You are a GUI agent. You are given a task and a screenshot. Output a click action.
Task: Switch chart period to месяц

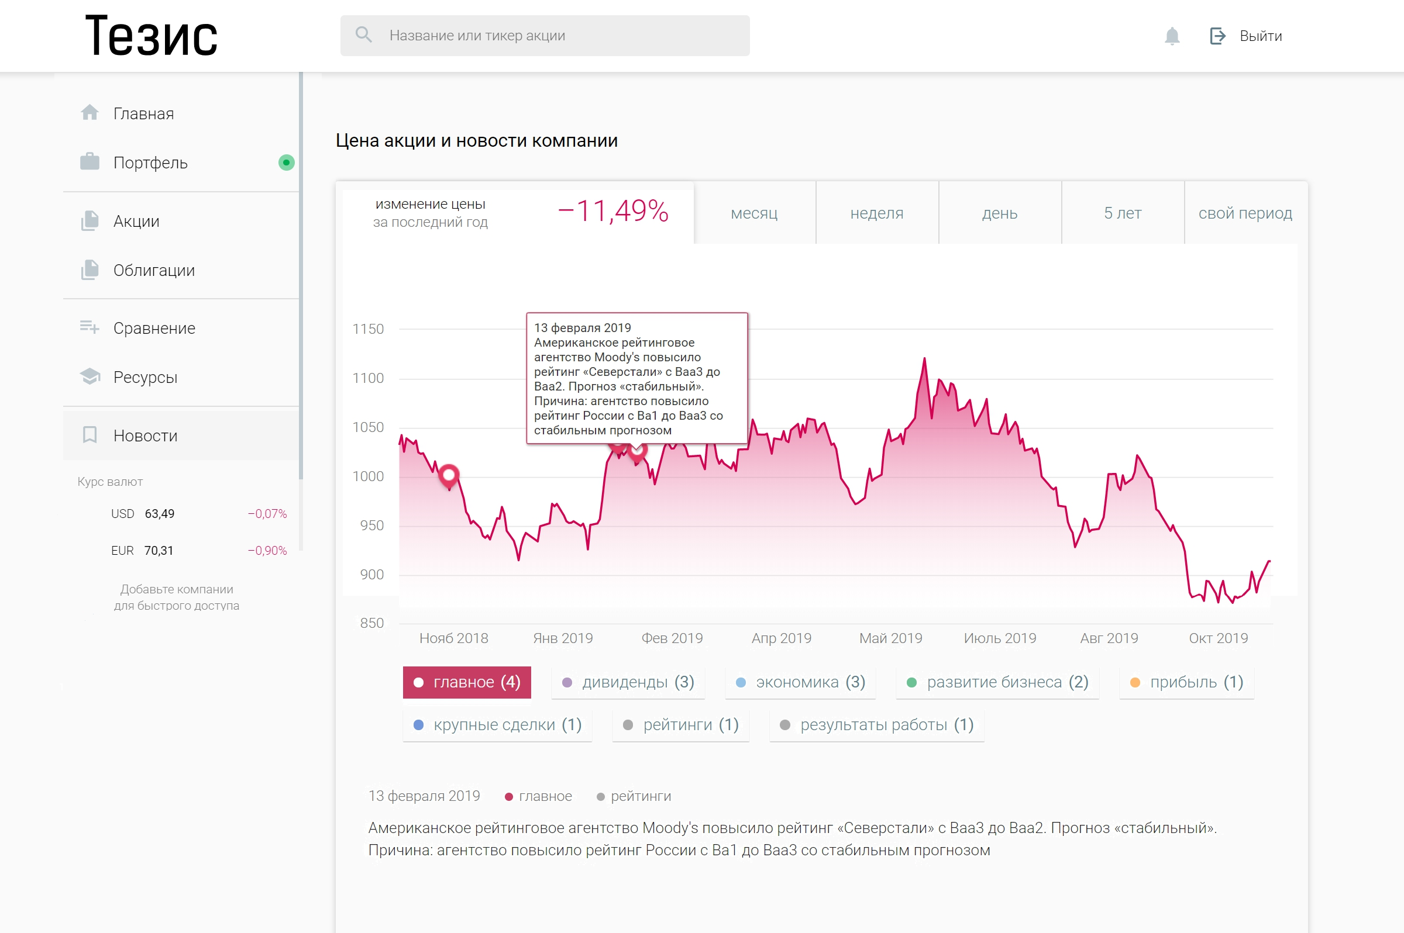tap(755, 212)
